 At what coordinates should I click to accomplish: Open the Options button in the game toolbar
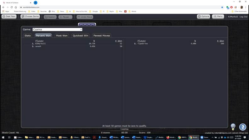pyautogui.click(x=203, y=16)
